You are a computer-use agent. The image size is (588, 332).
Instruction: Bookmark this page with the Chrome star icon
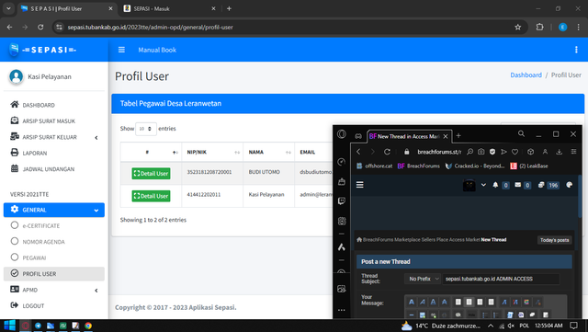click(517, 27)
